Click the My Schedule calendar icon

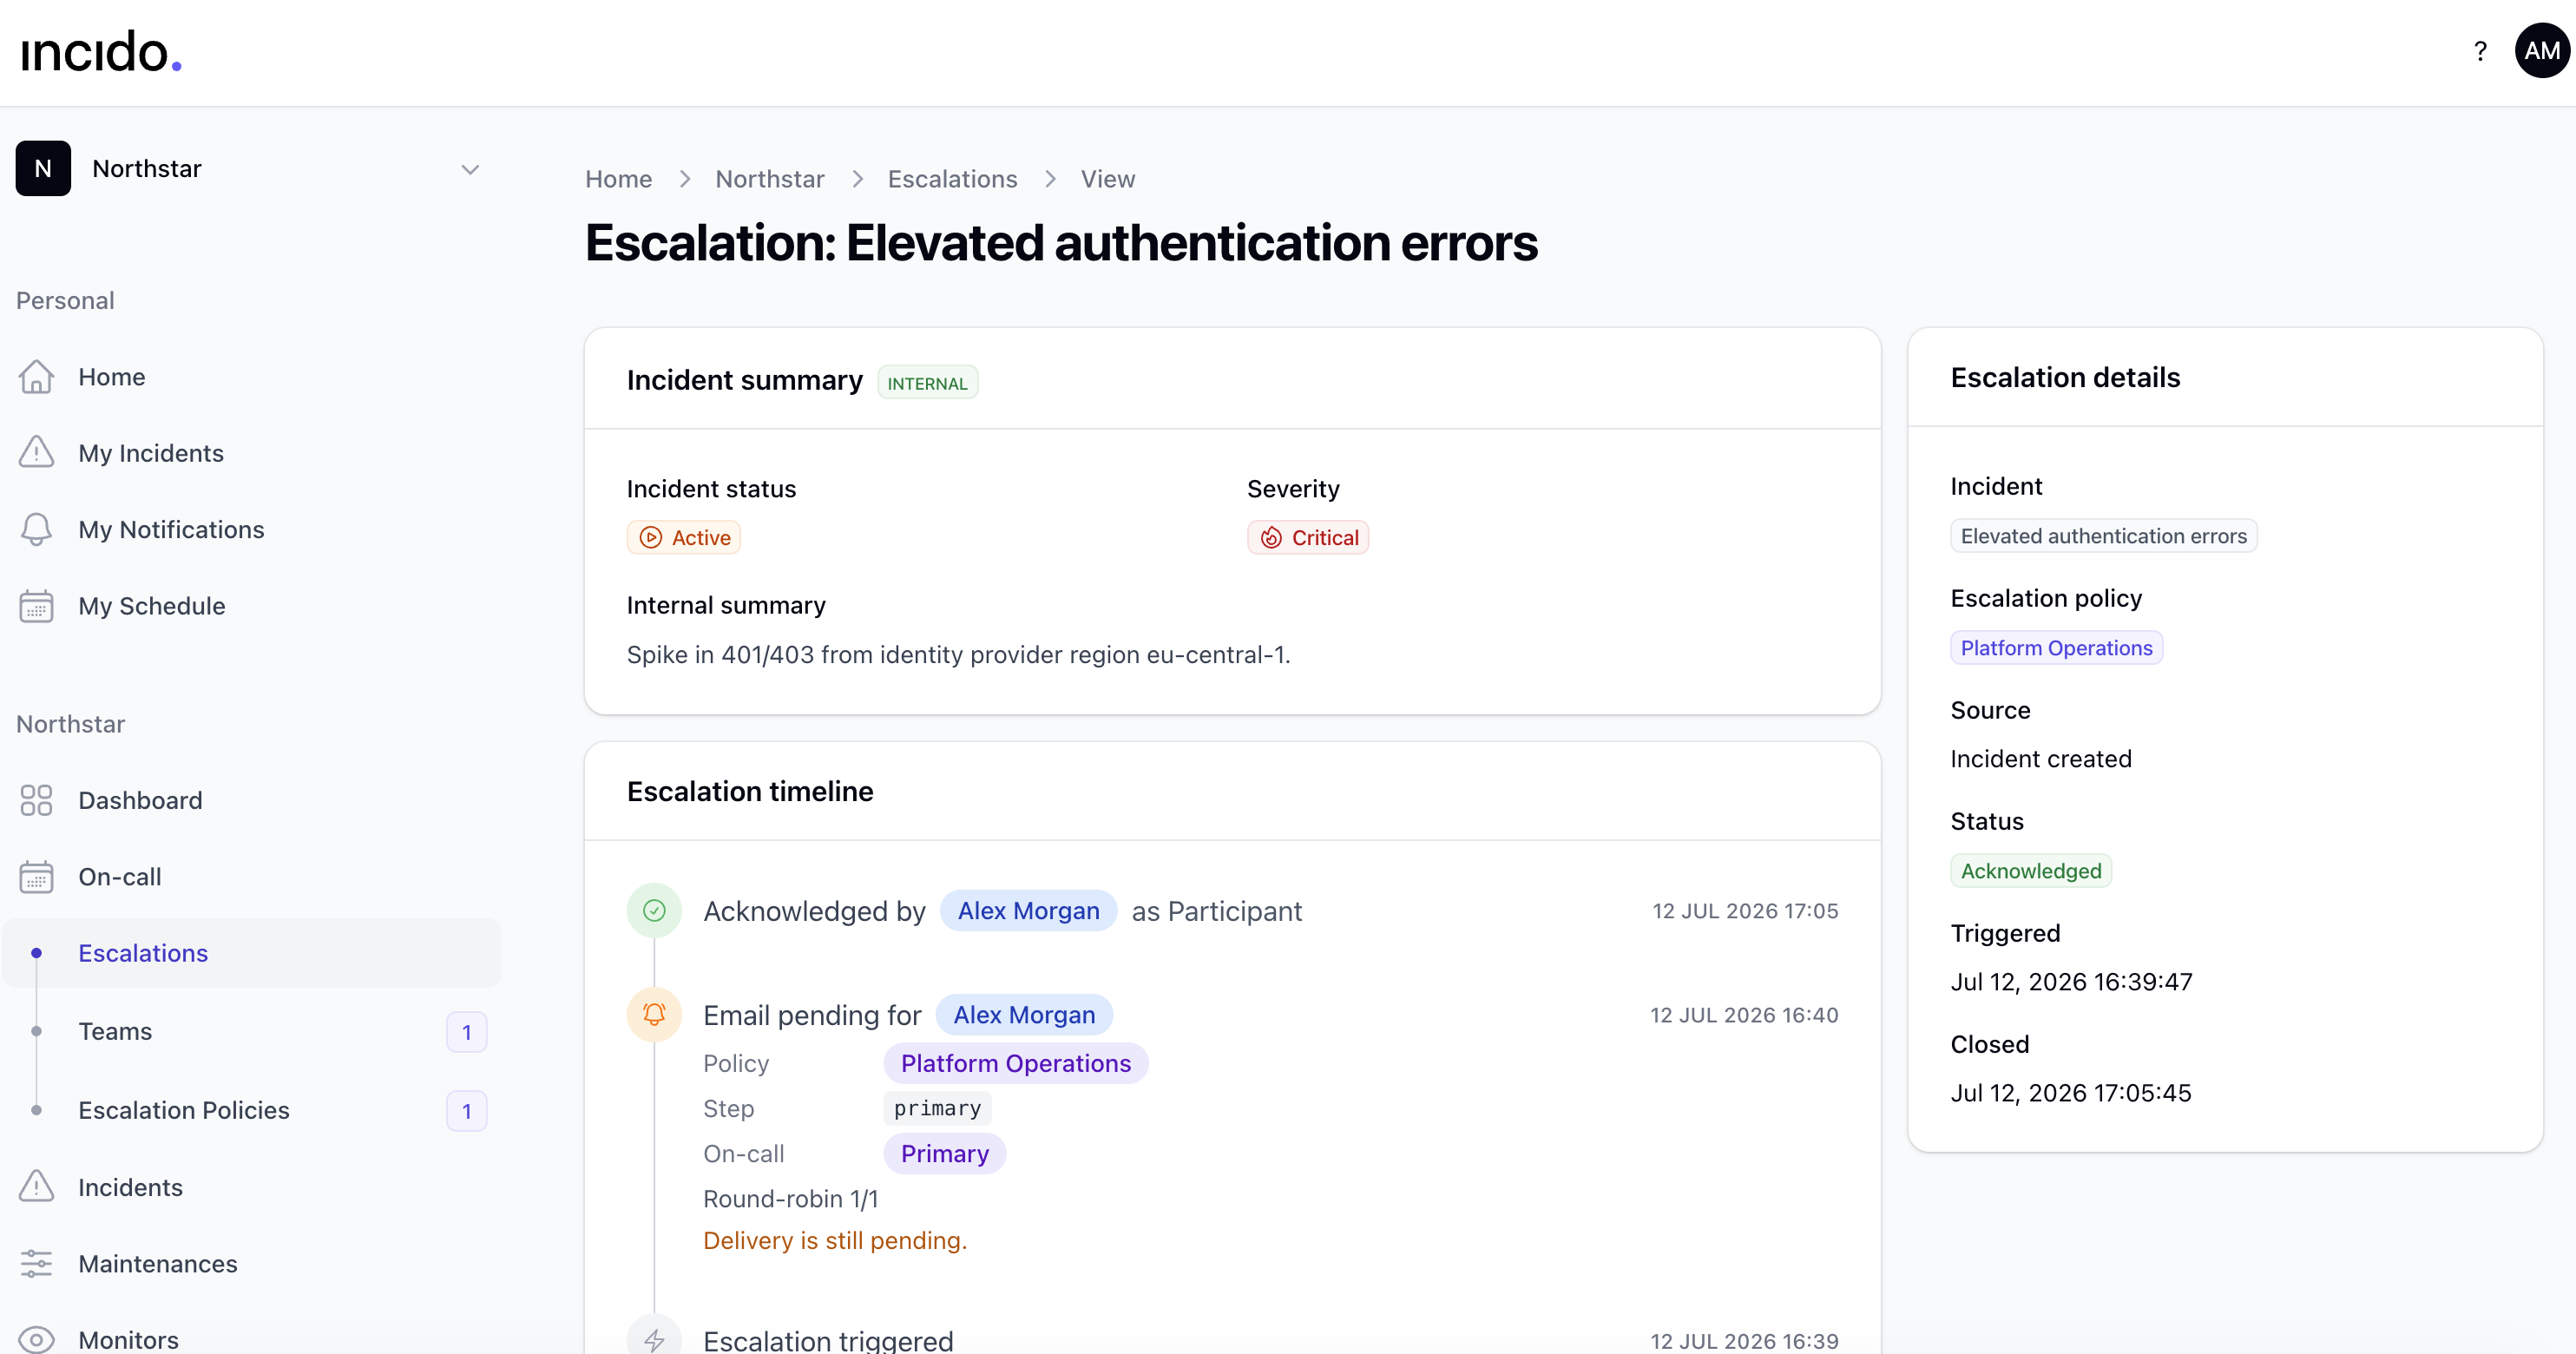click(x=36, y=606)
